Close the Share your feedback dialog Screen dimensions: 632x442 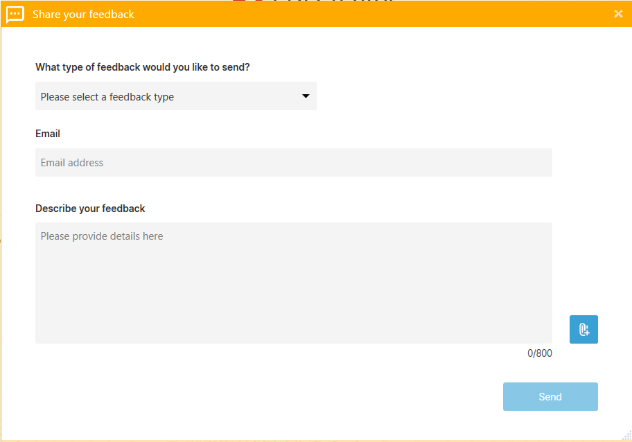[618, 14]
